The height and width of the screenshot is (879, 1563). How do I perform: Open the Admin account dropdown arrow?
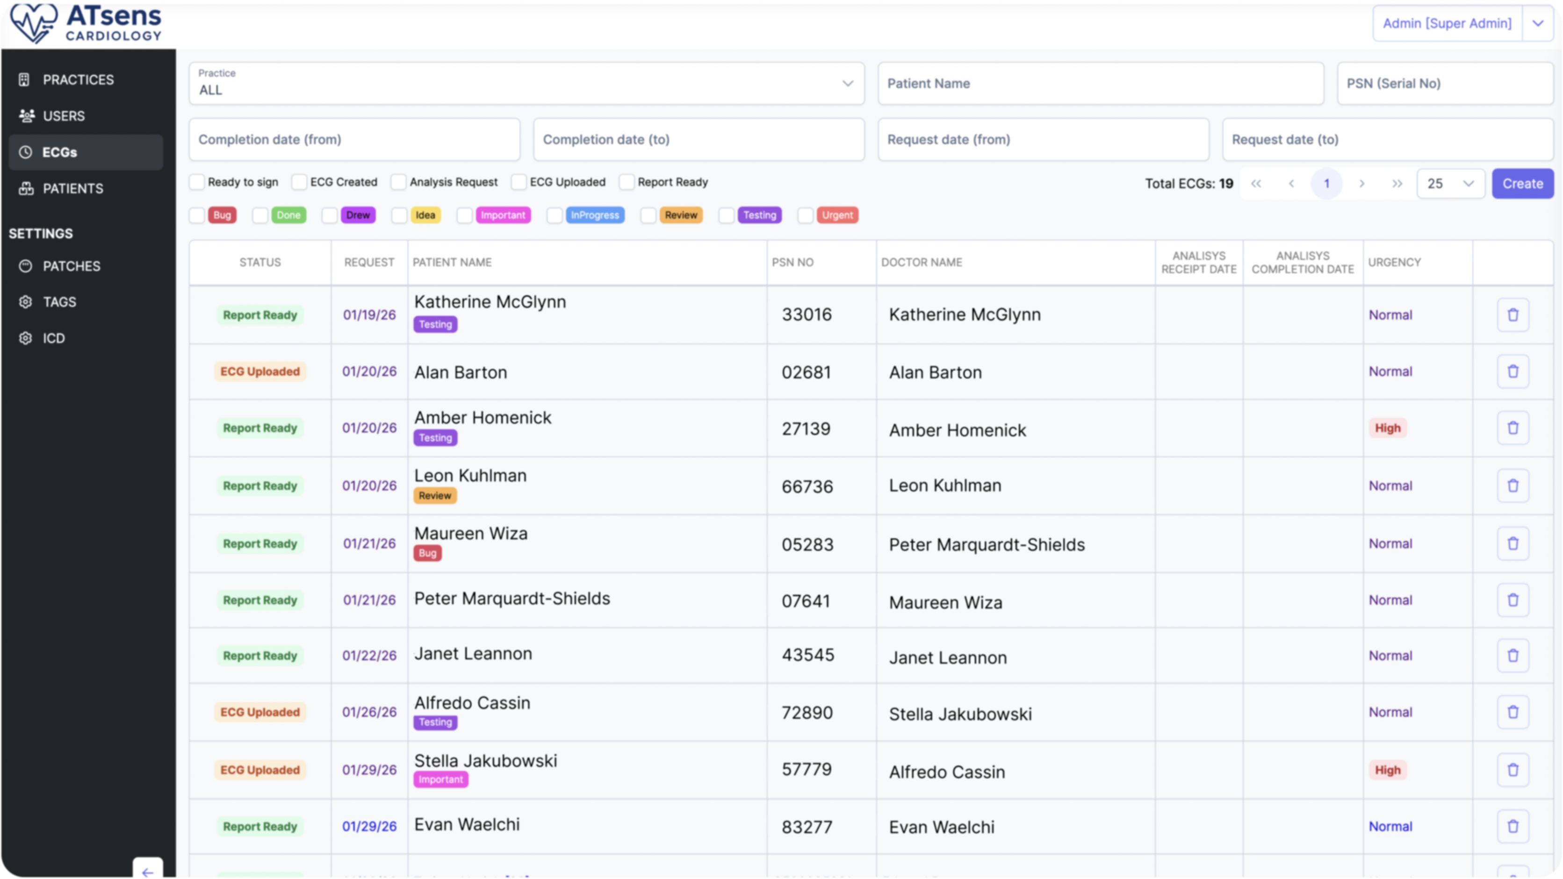click(x=1537, y=24)
